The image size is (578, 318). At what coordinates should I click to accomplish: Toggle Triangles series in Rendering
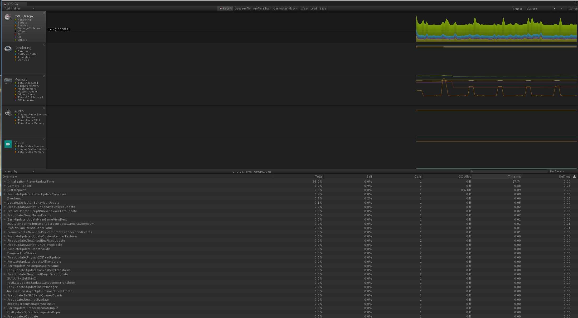22,57
